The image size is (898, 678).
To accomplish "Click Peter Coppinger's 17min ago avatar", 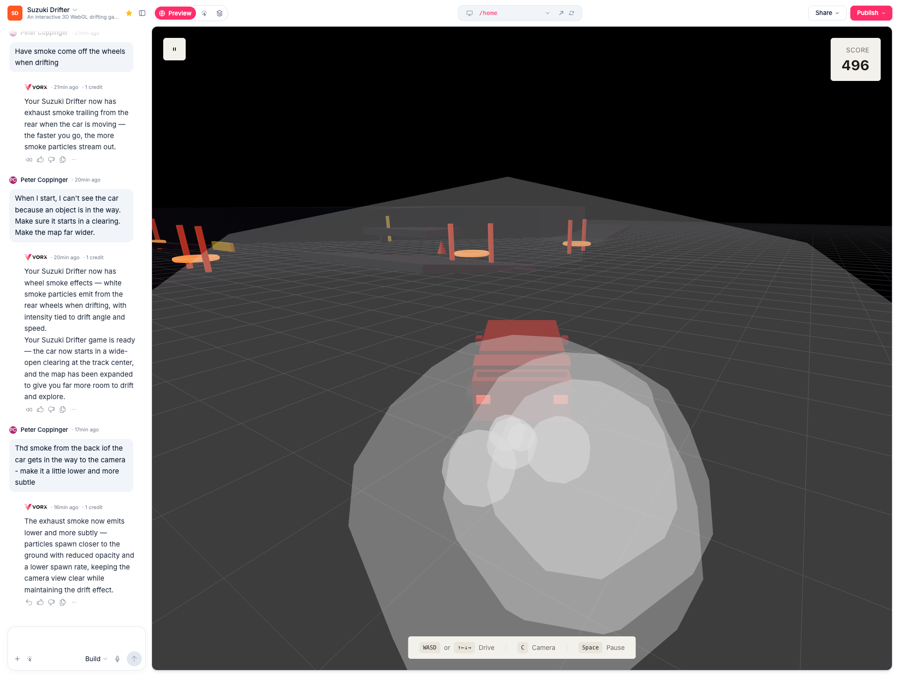I will (13, 430).
